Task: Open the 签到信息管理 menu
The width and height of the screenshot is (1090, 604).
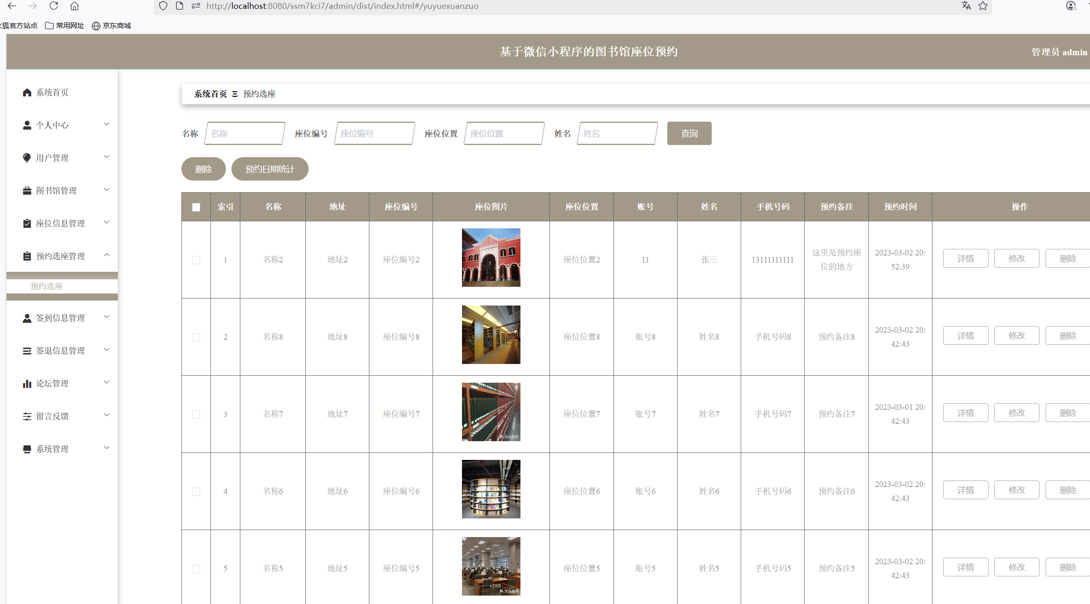Action: pyautogui.click(x=61, y=318)
